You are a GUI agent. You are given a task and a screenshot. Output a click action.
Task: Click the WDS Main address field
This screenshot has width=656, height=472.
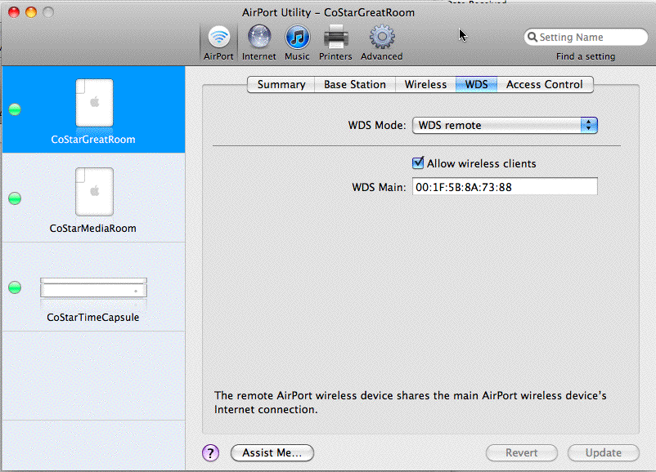pyautogui.click(x=505, y=187)
